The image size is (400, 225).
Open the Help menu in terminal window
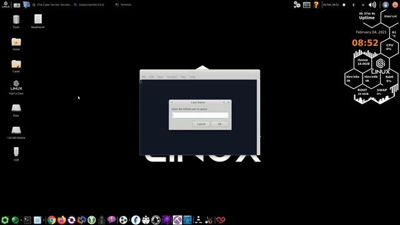pyautogui.click(x=192, y=77)
